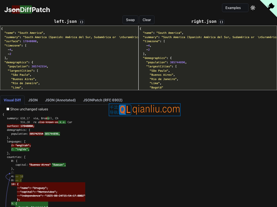Click the format braces icon beside left.json
Viewport: 277px width, 207px height.
(82, 22)
